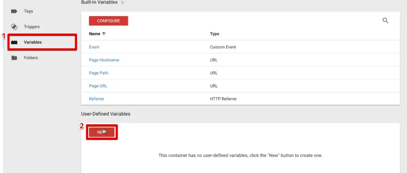The image size is (407, 173).
Task: Click the Triggers circle icon
Action: (x=14, y=27)
